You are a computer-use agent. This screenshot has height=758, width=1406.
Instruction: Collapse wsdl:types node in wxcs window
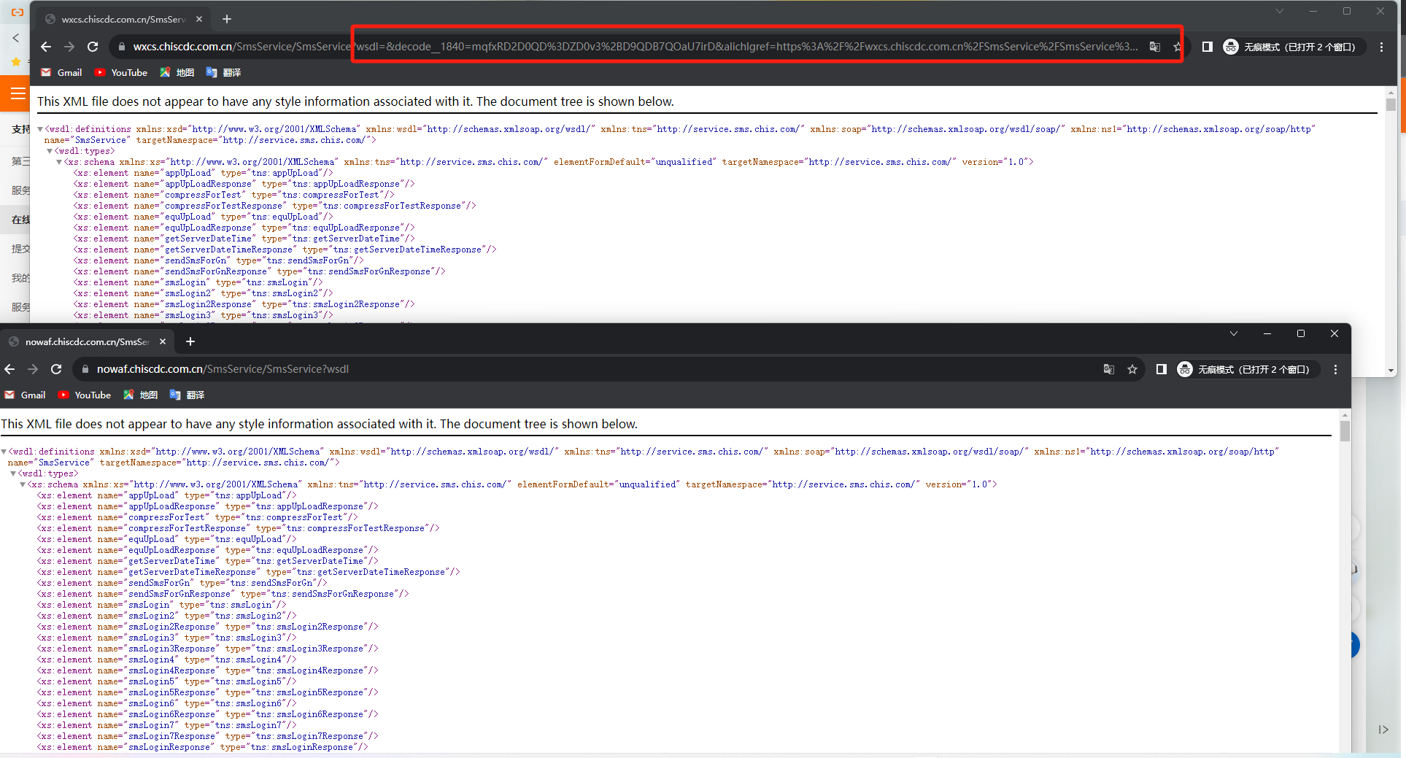[x=50, y=151]
